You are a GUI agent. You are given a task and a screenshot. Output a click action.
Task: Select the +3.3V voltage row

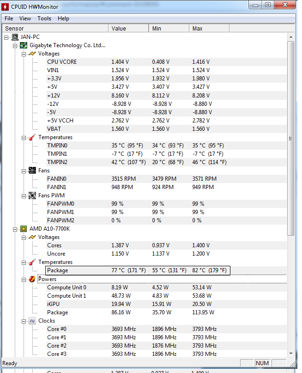pyautogui.click(x=167, y=79)
